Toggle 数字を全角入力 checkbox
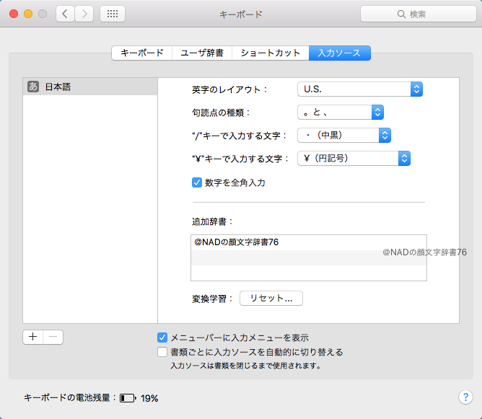 pos(196,182)
